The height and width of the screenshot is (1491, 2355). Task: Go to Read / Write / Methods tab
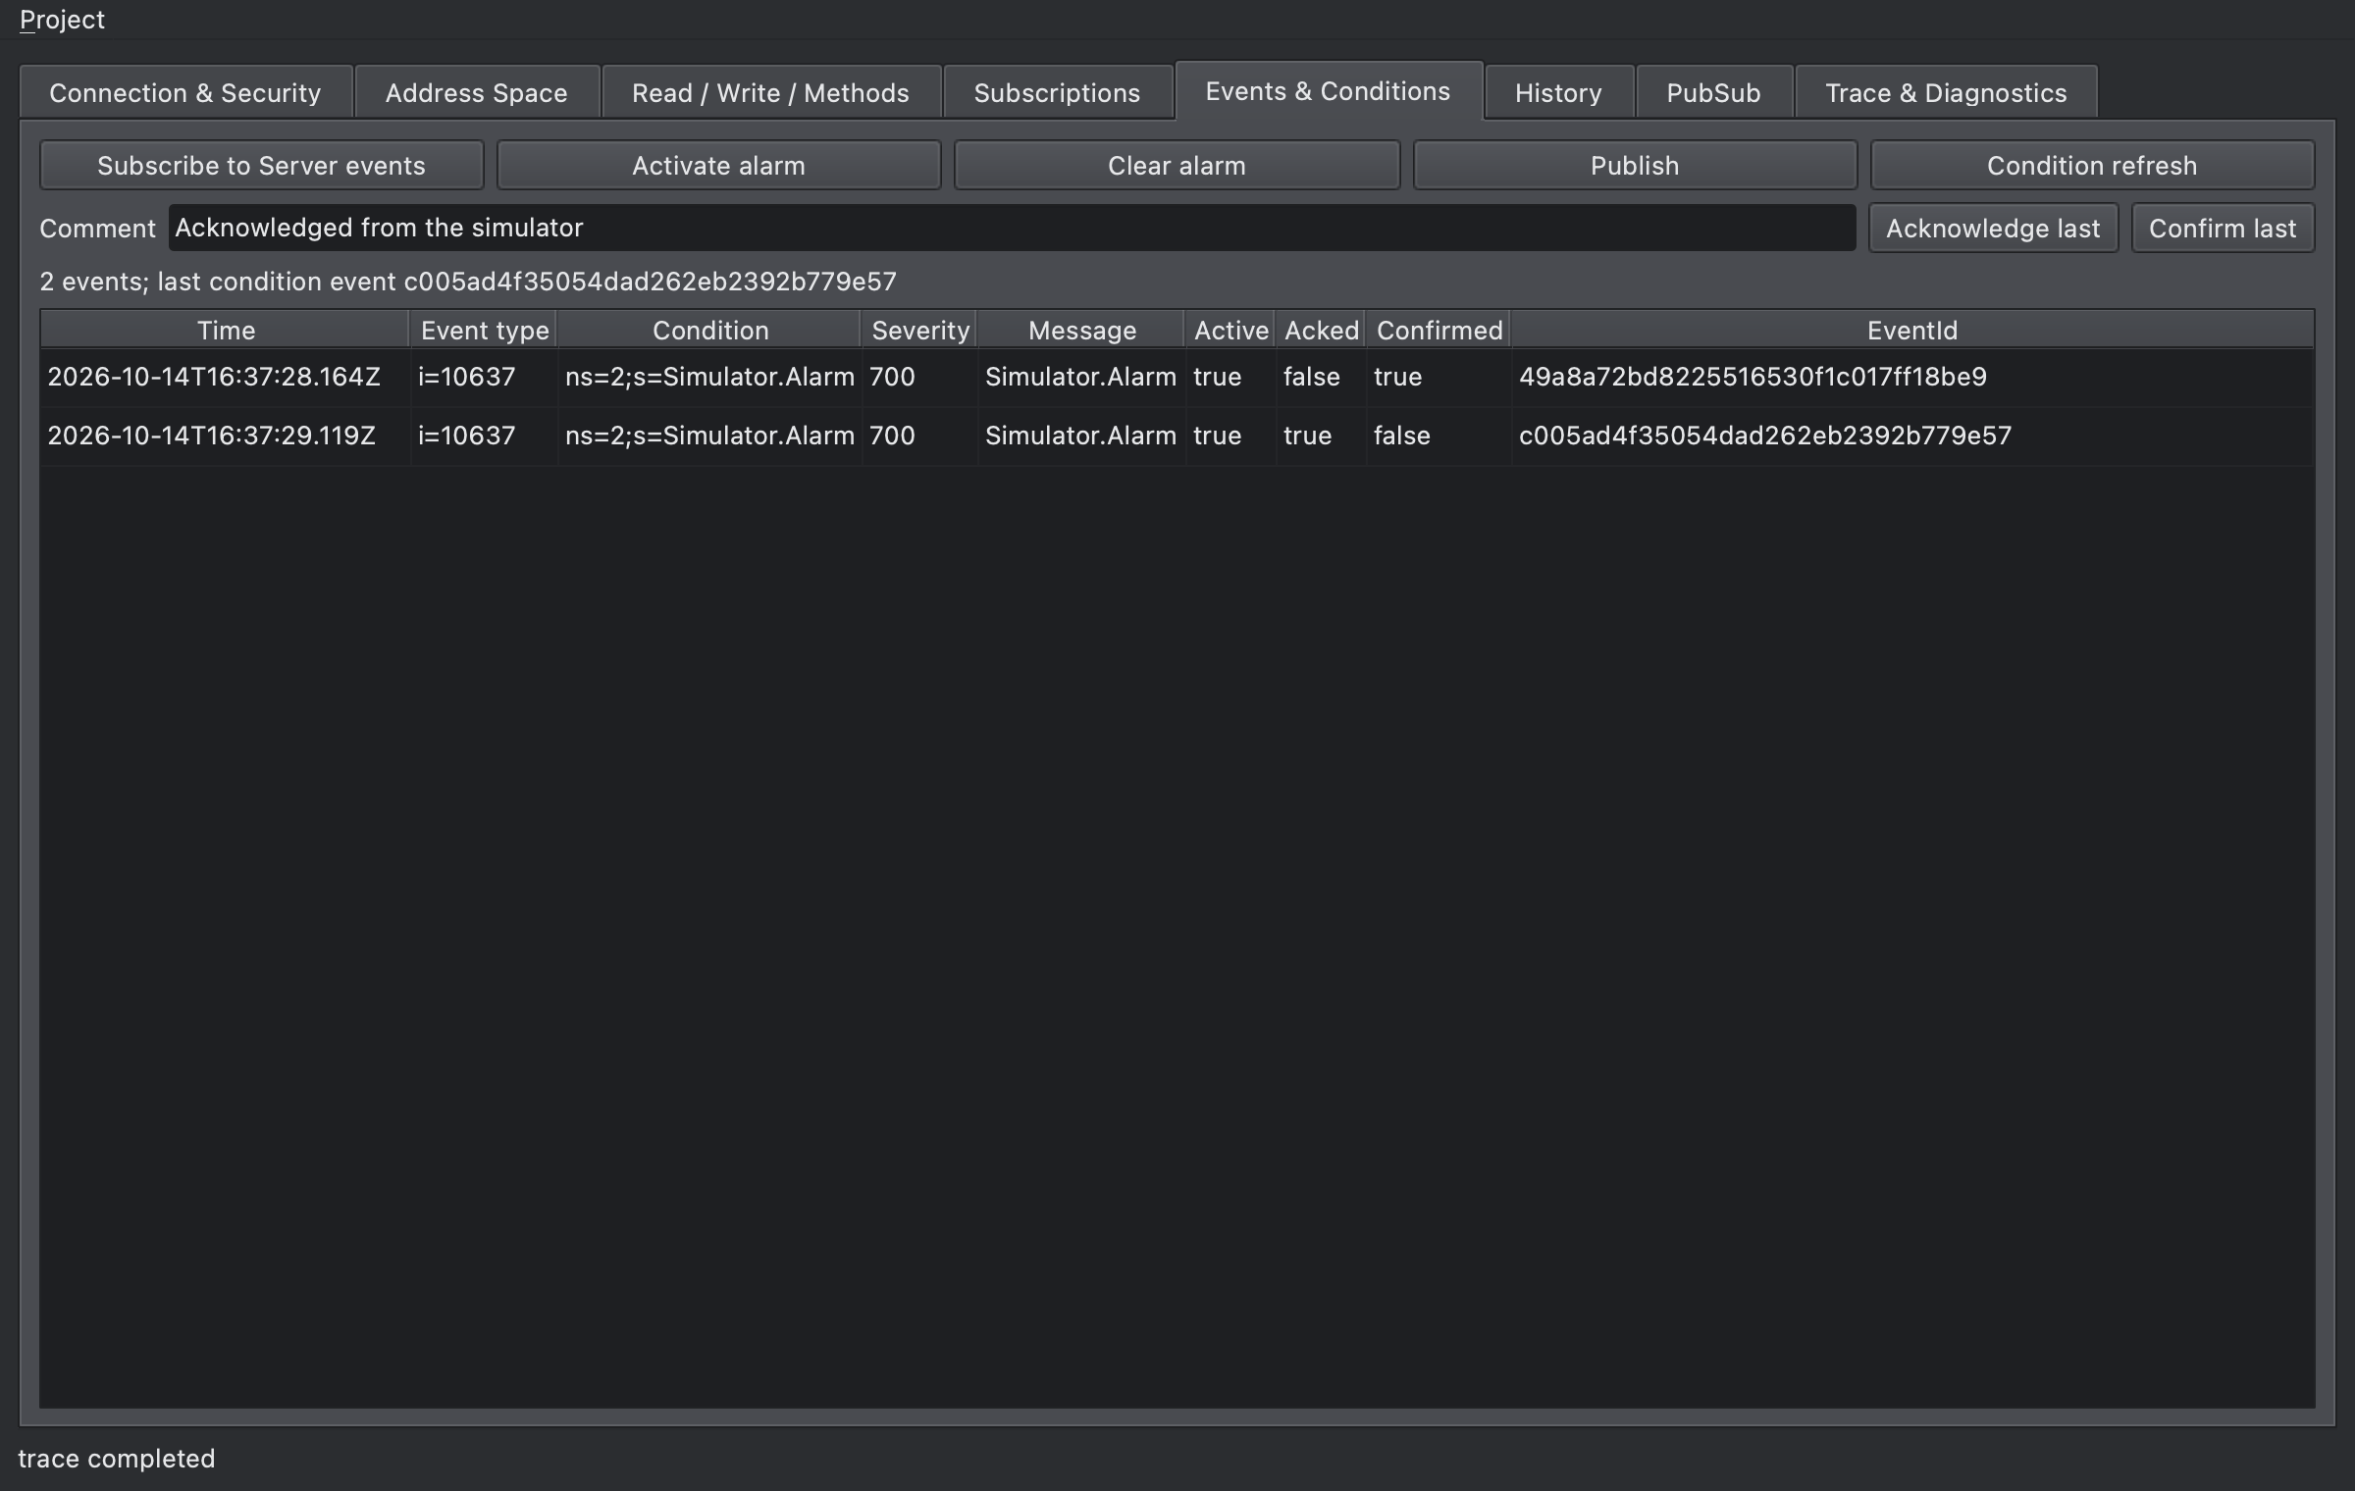pyautogui.click(x=770, y=93)
